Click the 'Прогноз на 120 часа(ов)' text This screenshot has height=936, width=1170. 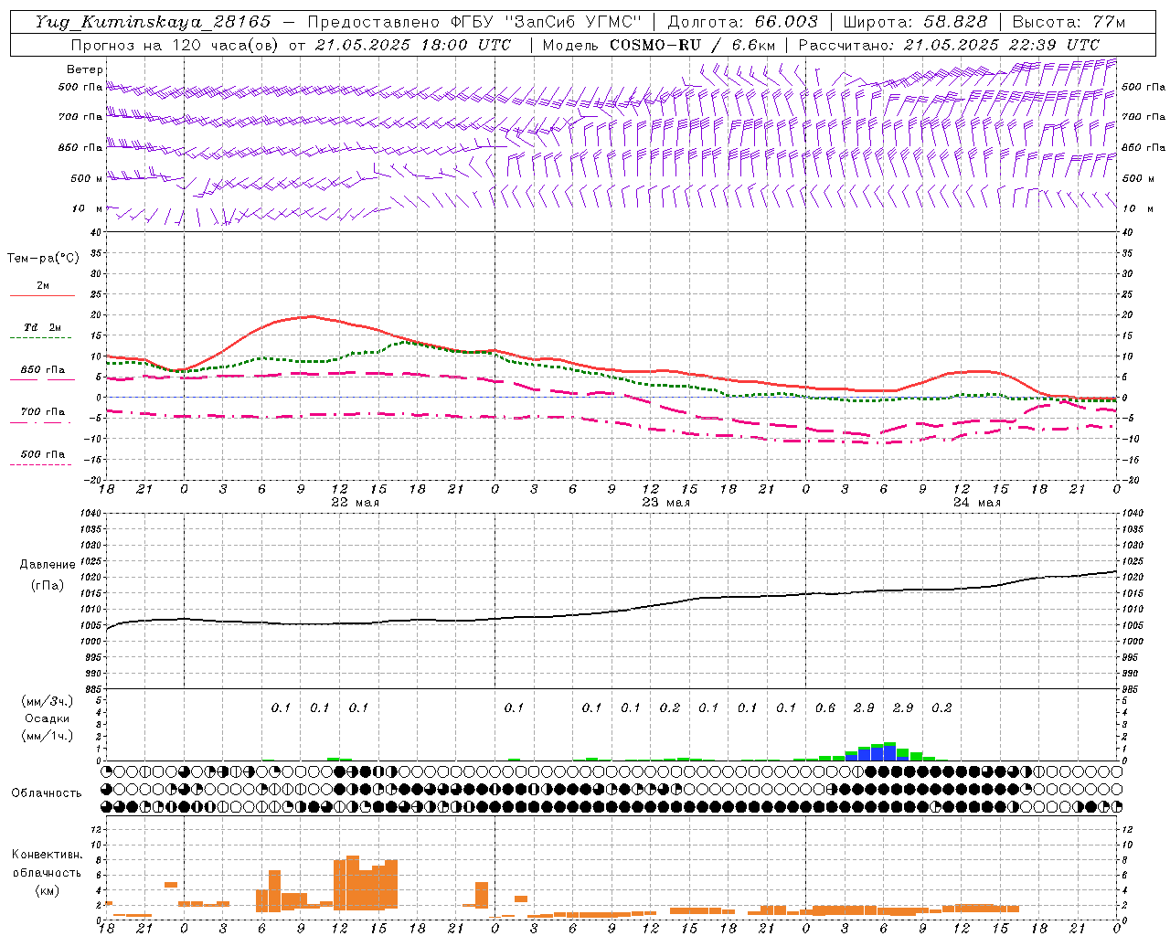coord(175,45)
